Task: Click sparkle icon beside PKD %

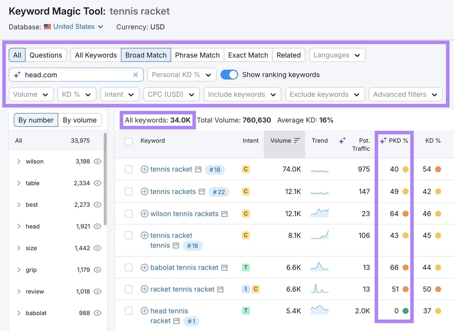Action: point(383,141)
